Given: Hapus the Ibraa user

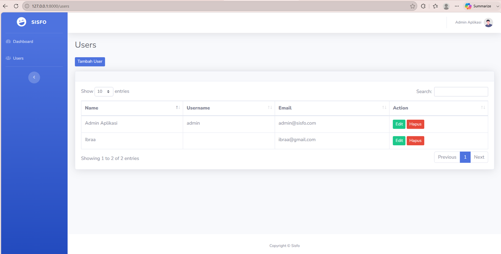Looking at the screenshot, I should point(415,141).
